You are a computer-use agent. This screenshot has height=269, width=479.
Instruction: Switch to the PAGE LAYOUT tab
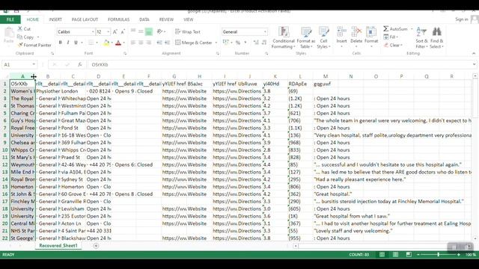(85, 19)
